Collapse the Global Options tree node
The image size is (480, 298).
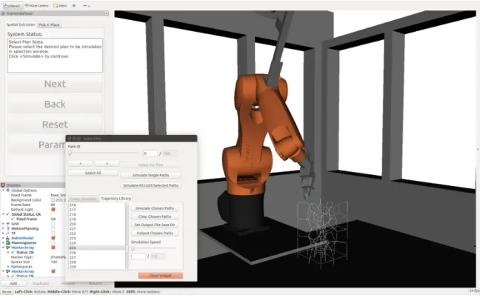tap(4, 191)
